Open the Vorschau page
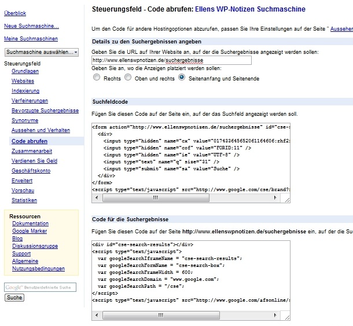This screenshot has width=353, height=326. pos(23,191)
